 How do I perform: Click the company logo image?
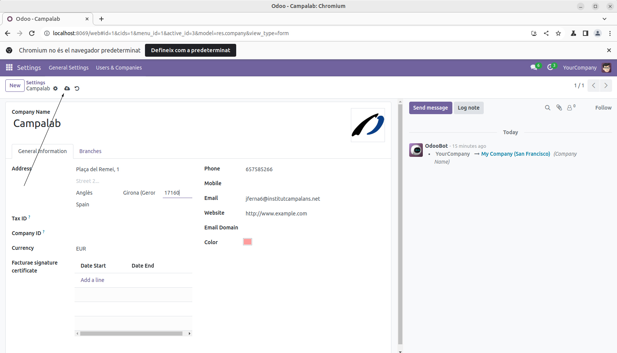(x=368, y=125)
